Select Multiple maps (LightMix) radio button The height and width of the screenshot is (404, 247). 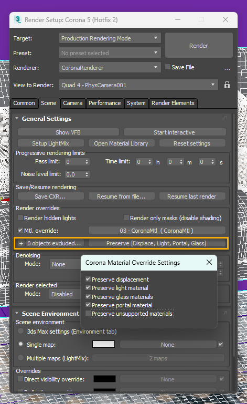tap(20, 358)
